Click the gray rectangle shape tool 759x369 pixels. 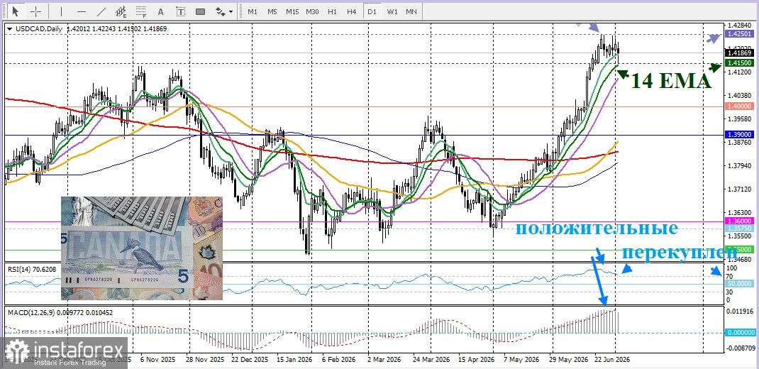pyautogui.click(x=201, y=11)
